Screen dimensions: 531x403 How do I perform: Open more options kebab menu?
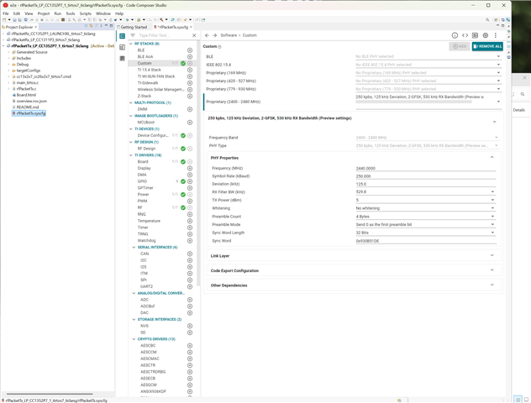click(x=496, y=35)
